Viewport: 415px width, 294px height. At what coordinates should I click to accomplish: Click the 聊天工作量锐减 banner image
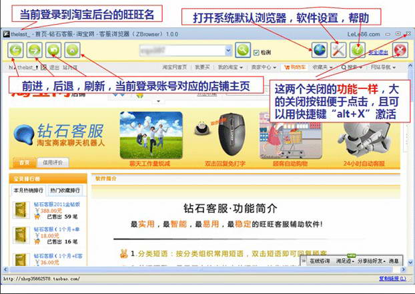[x=151, y=135]
